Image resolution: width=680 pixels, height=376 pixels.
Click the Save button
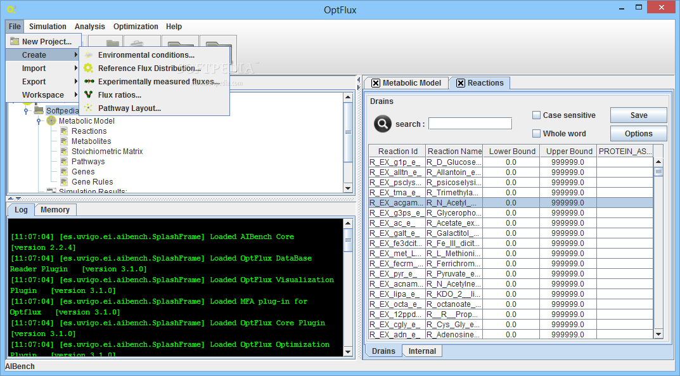pyautogui.click(x=638, y=115)
